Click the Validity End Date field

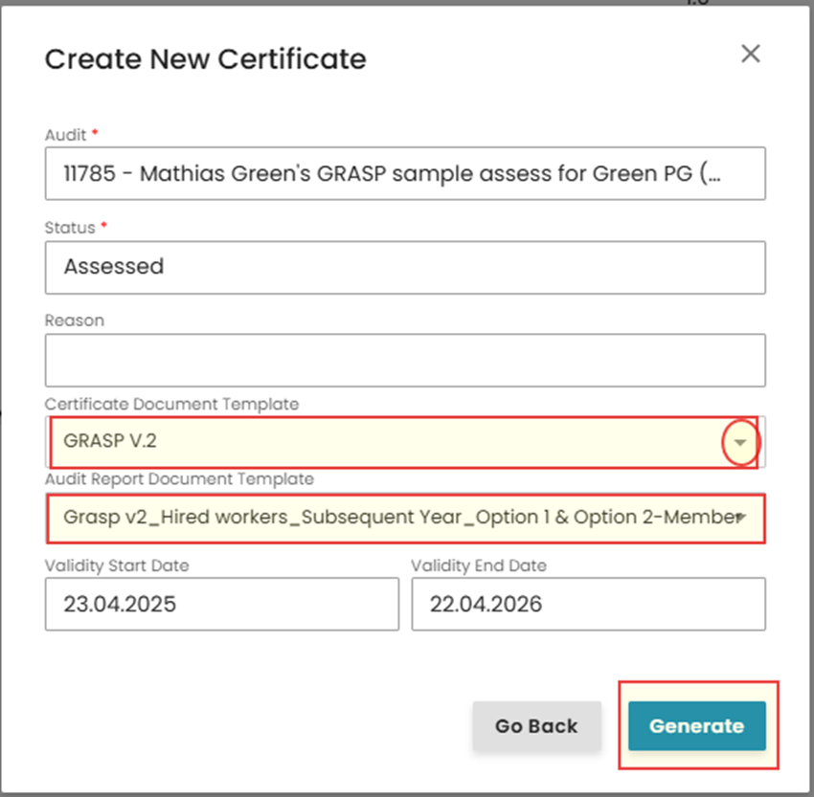[x=588, y=604]
